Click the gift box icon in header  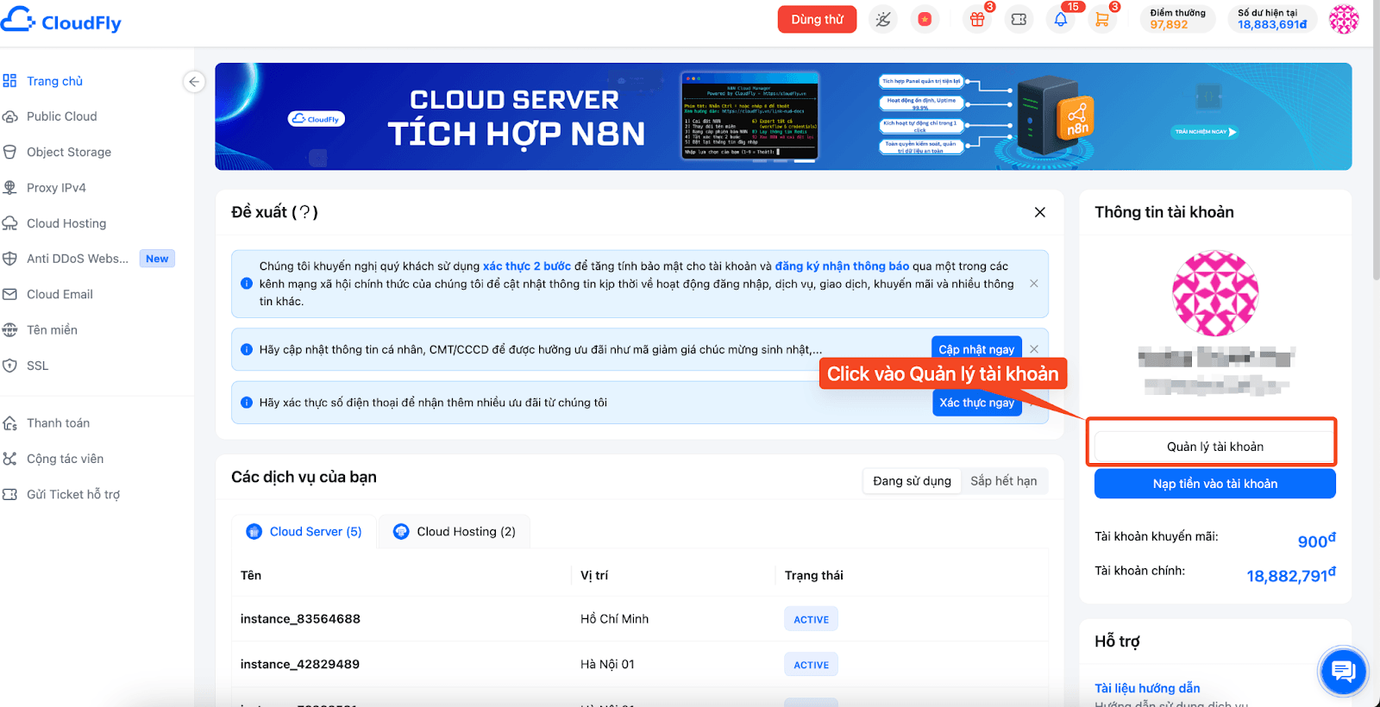click(x=977, y=19)
